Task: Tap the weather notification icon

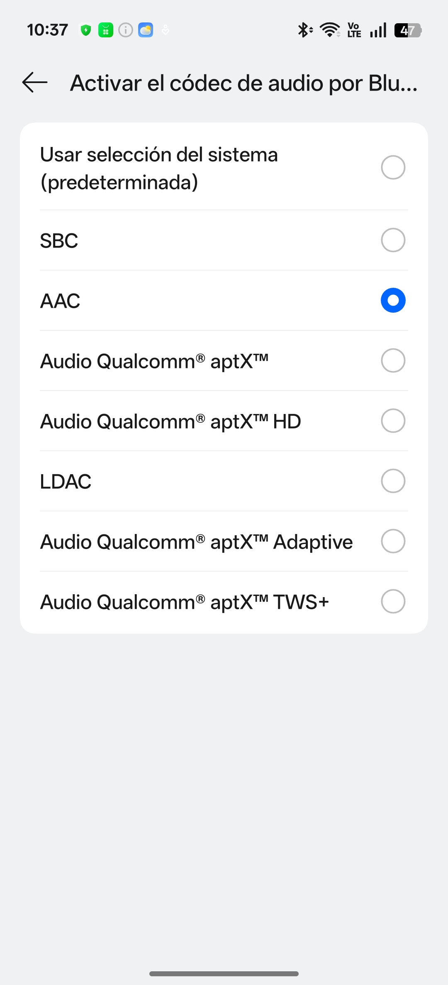Action: [146, 30]
